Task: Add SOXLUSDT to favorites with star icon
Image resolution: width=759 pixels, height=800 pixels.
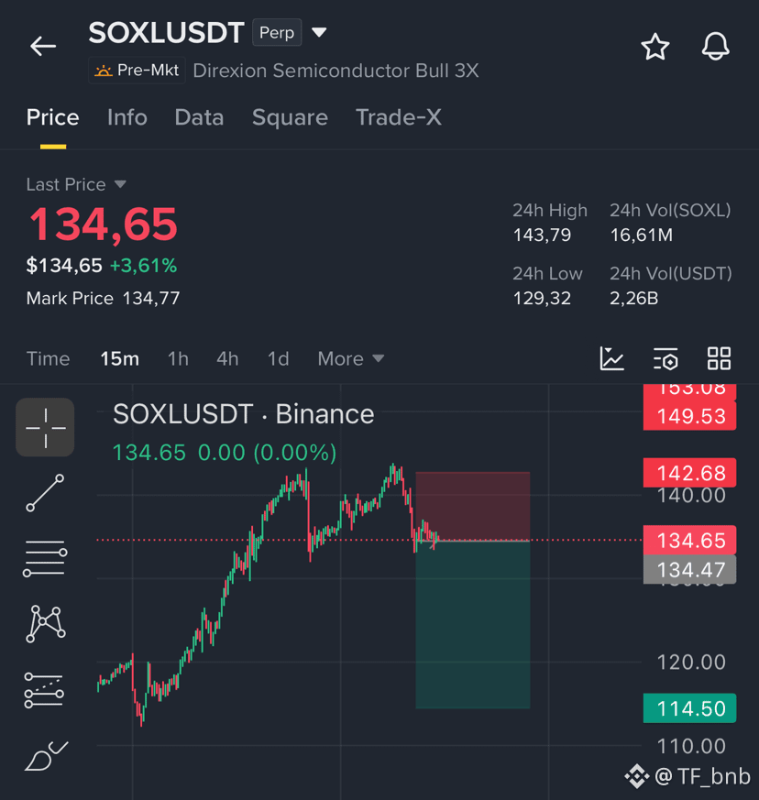Action: coord(654,47)
